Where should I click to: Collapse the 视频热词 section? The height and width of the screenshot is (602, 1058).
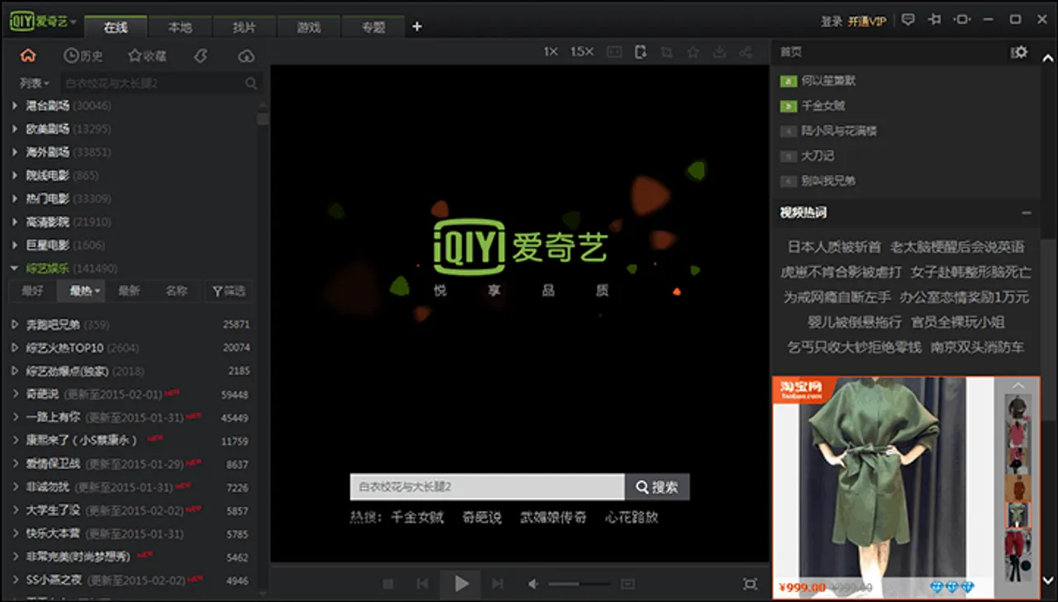pos(1026,212)
